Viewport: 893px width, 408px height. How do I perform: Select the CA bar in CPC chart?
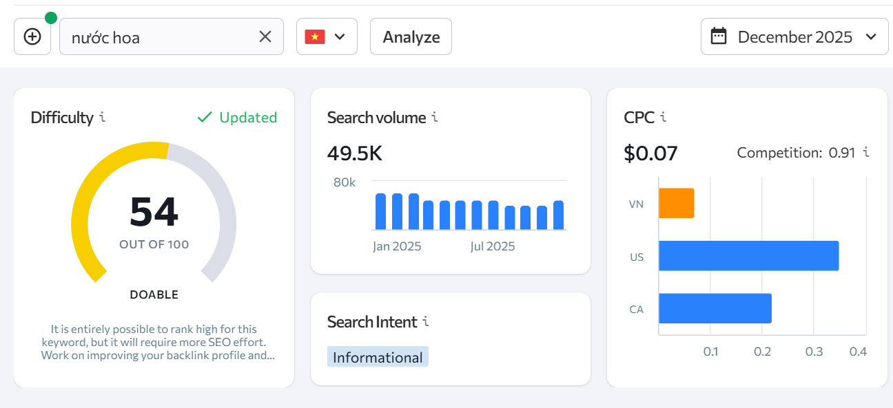click(x=715, y=308)
